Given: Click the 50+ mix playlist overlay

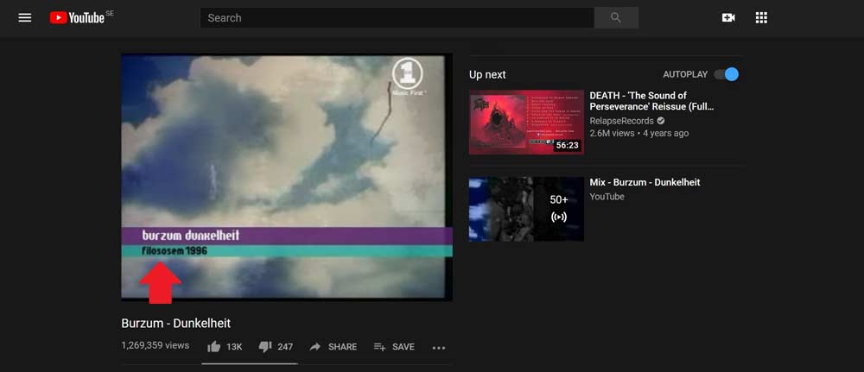Looking at the screenshot, I should tap(559, 209).
